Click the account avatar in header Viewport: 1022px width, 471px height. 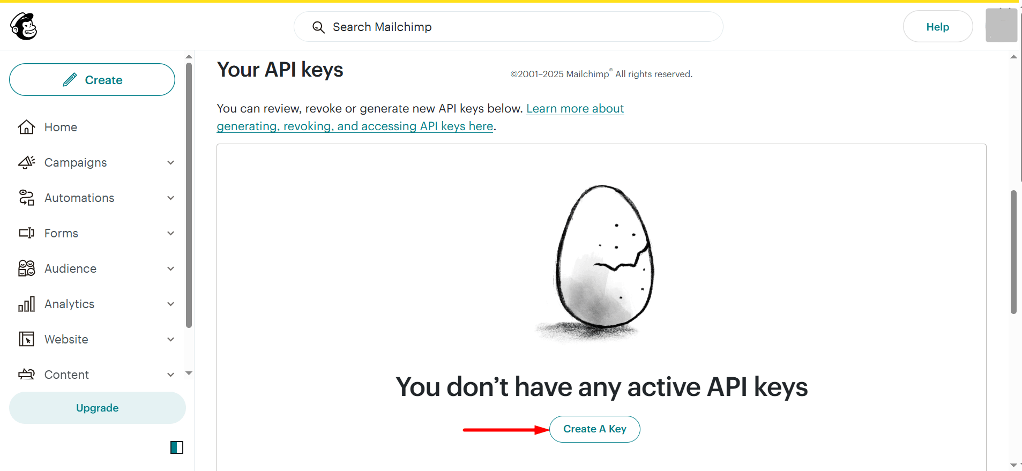coord(1001,25)
